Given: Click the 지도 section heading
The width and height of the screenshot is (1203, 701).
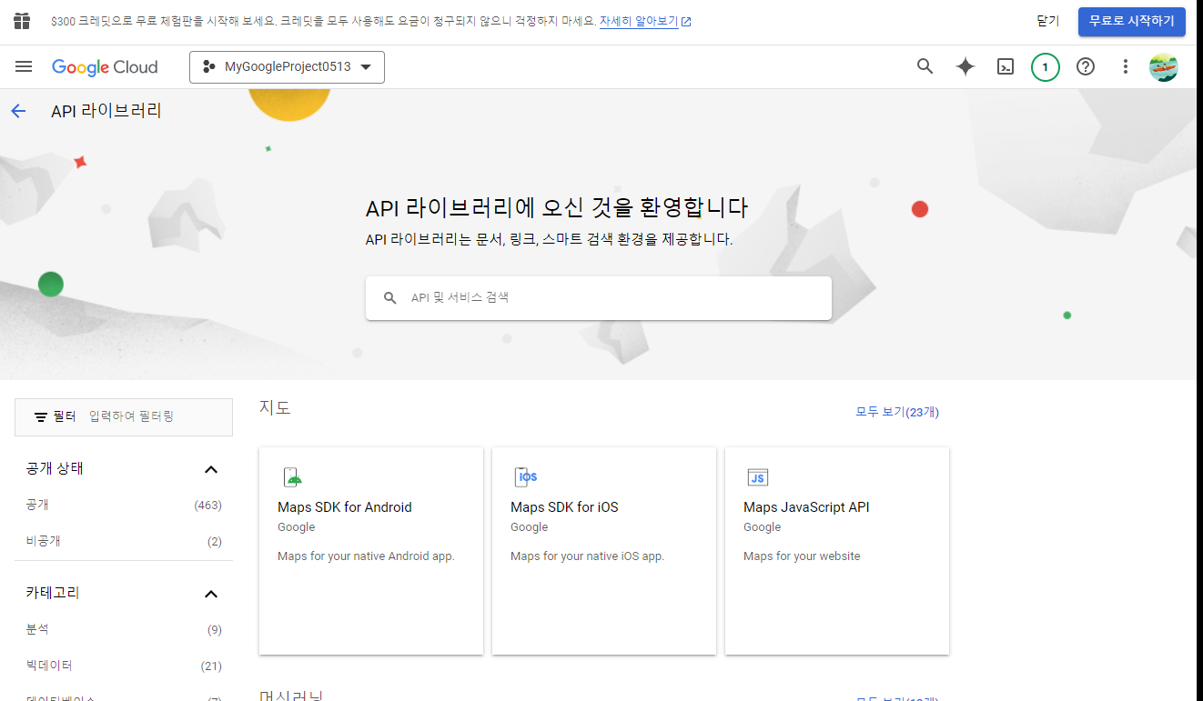Looking at the screenshot, I should tap(275, 407).
